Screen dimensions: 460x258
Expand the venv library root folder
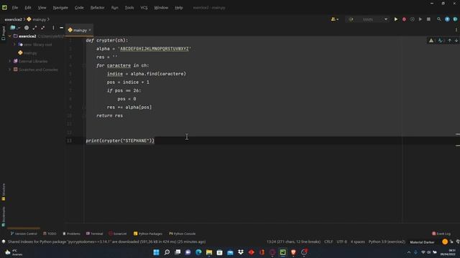coord(14,44)
